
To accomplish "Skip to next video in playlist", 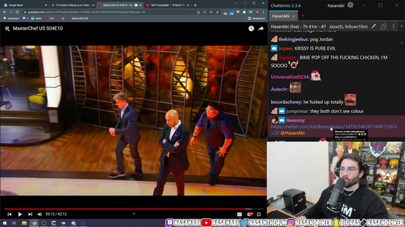I will [30, 214].
